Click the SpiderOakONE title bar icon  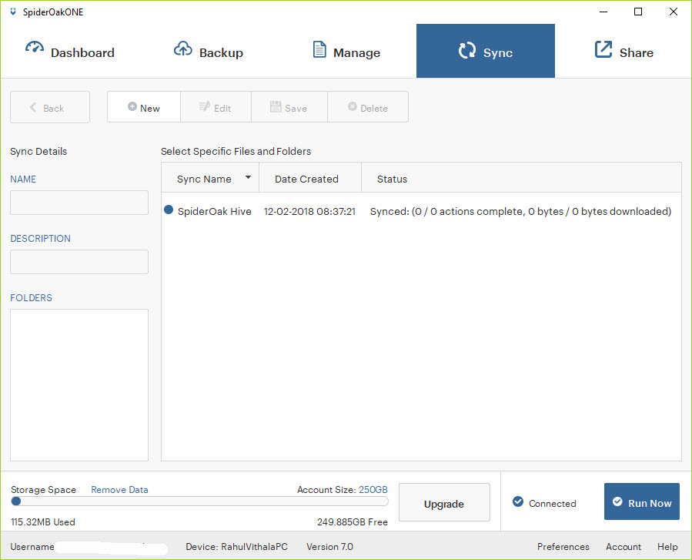(x=13, y=12)
